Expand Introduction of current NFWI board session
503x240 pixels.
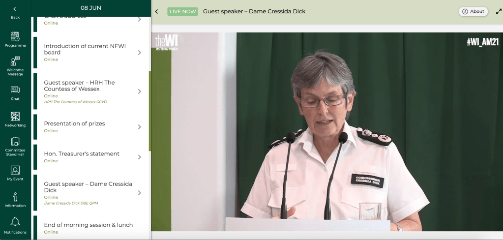pyautogui.click(x=139, y=52)
